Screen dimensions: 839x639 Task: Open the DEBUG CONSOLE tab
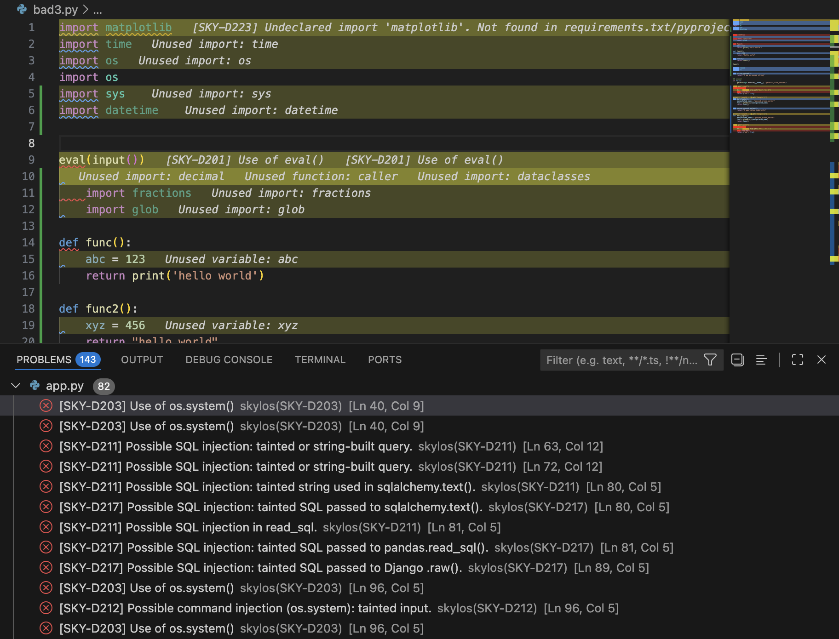tap(229, 359)
